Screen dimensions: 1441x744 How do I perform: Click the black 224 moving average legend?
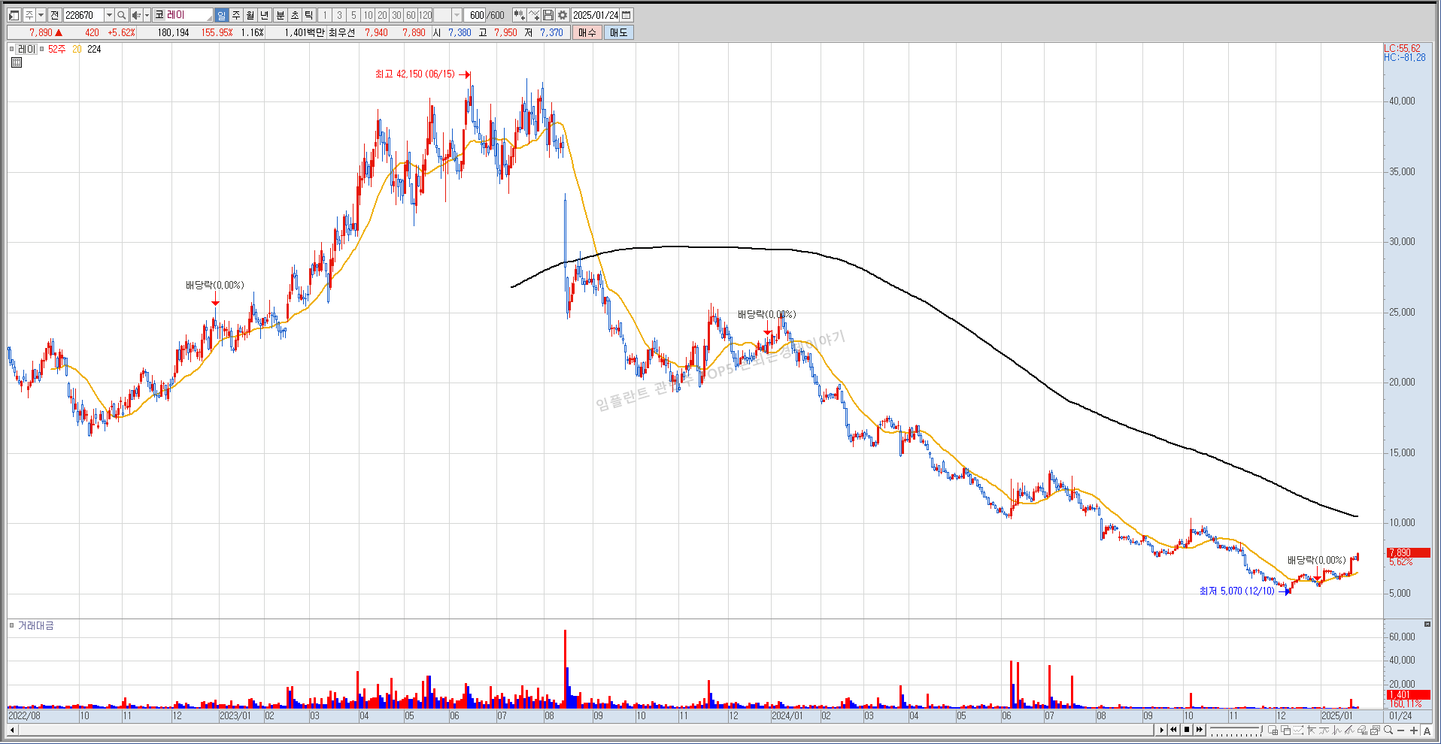coord(94,49)
